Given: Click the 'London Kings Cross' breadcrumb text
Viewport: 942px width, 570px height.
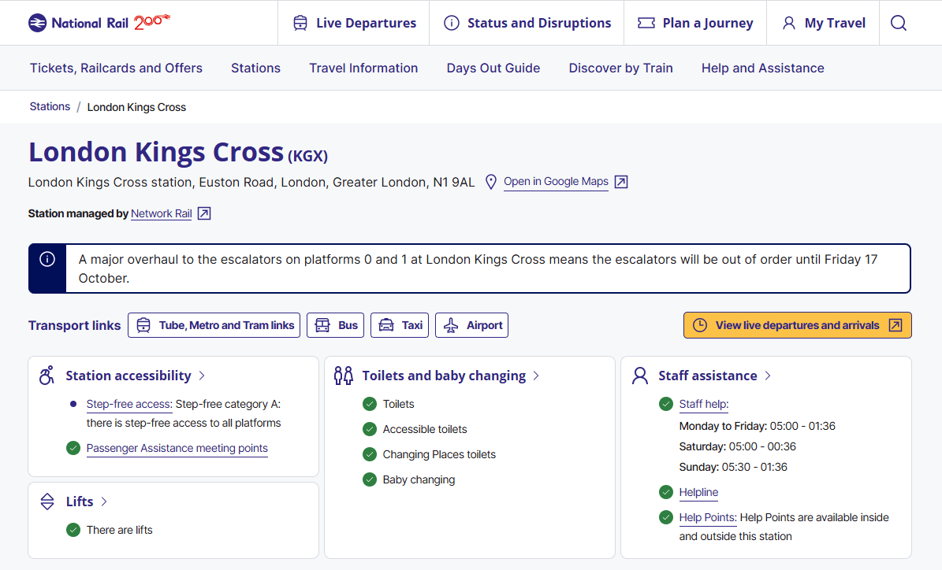Looking at the screenshot, I should tap(136, 107).
